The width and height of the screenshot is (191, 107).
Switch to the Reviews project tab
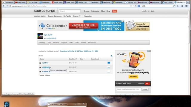pos(56,43)
